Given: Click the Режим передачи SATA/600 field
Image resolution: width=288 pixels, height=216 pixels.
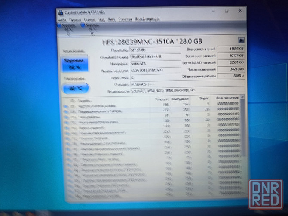Looking at the screenshot, I should 155,71.
